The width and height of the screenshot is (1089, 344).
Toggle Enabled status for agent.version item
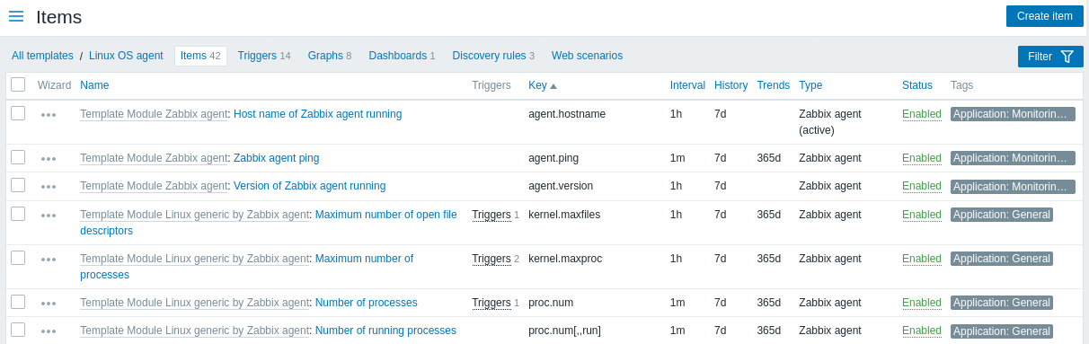pyautogui.click(x=922, y=186)
